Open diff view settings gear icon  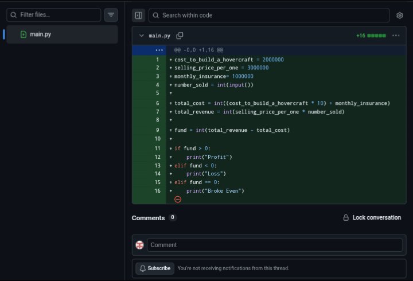tap(400, 15)
